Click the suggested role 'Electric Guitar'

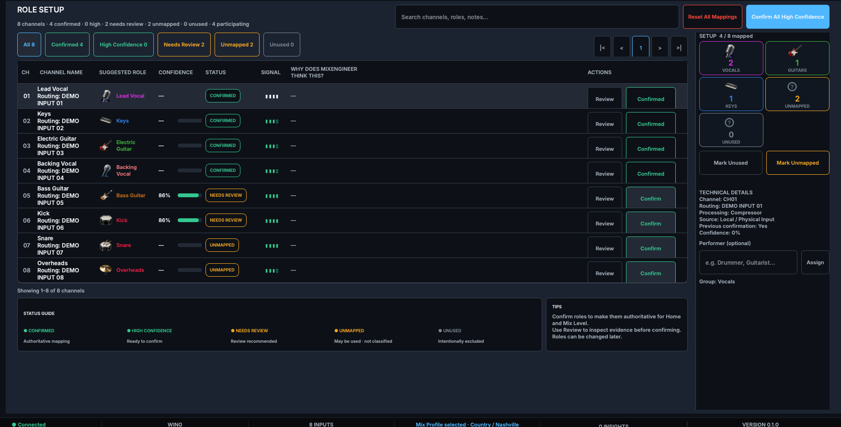(x=126, y=146)
